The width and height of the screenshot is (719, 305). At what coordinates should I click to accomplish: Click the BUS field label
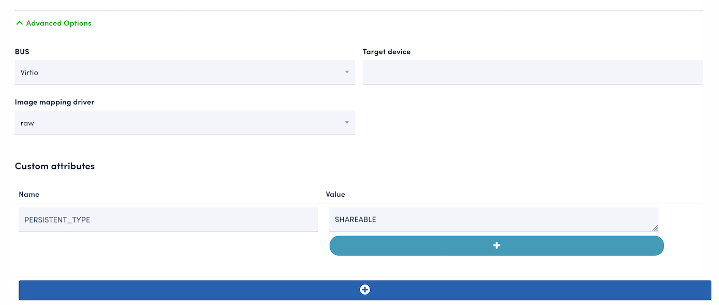[22, 52]
